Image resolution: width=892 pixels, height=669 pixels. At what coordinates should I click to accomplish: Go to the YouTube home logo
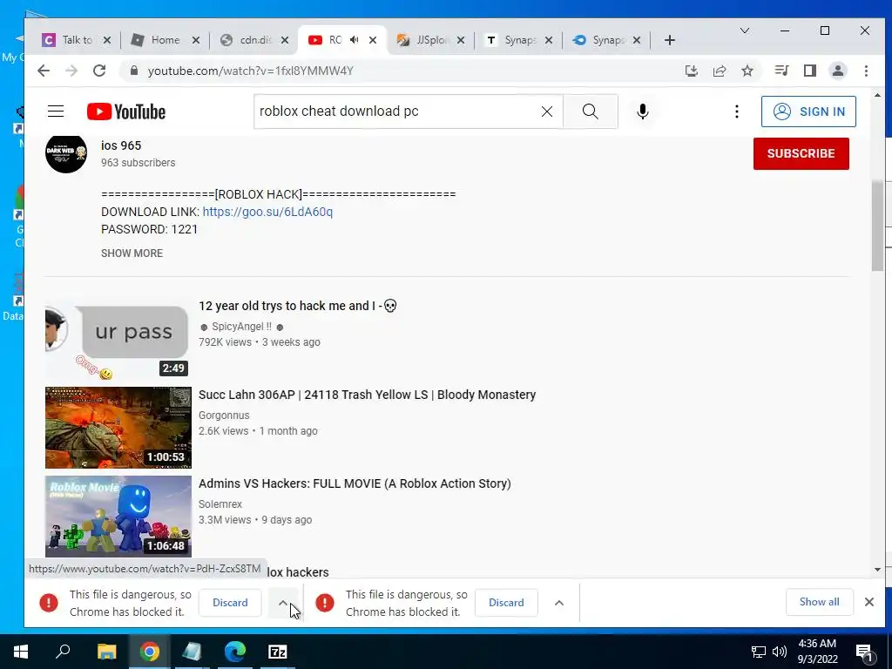pyautogui.click(x=126, y=112)
